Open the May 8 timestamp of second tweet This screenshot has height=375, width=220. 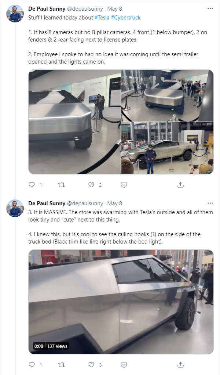[114, 203]
